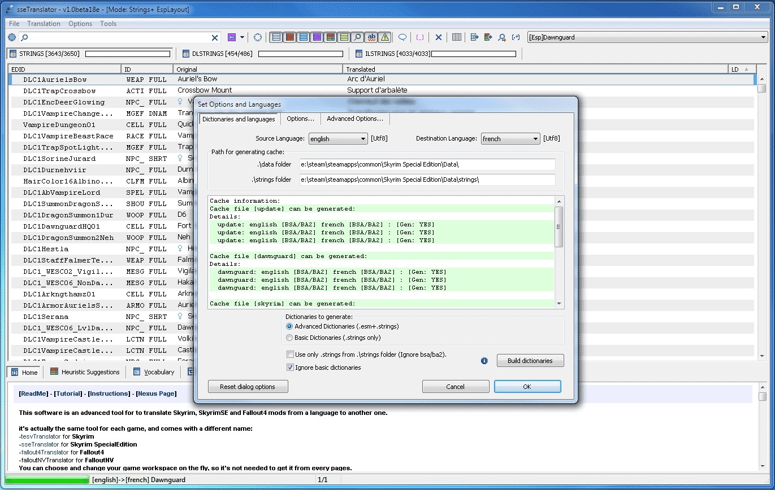The height and width of the screenshot is (490, 775).
Task: Clear the search field with the X icon
Action: (215, 37)
